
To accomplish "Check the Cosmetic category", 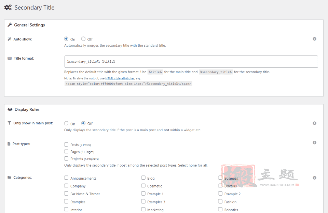I will [x=143, y=186].
